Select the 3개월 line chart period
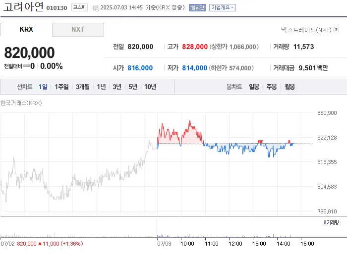 tap(83, 87)
